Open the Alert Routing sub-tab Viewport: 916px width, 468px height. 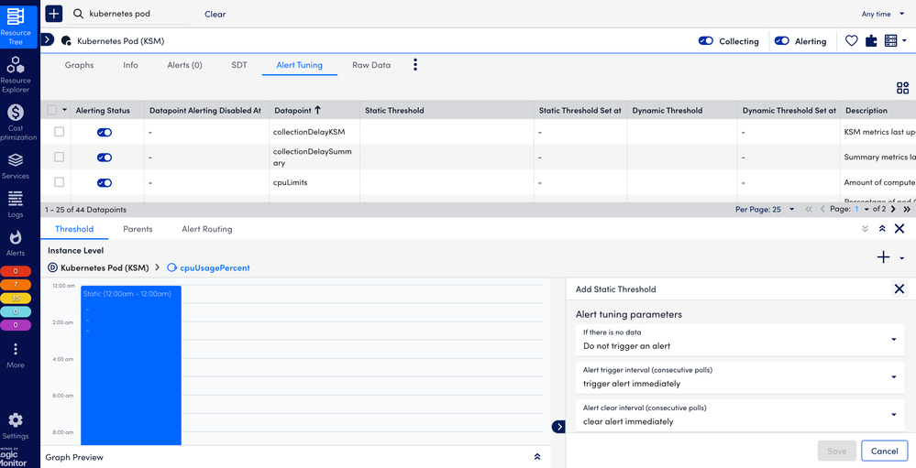tap(207, 229)
